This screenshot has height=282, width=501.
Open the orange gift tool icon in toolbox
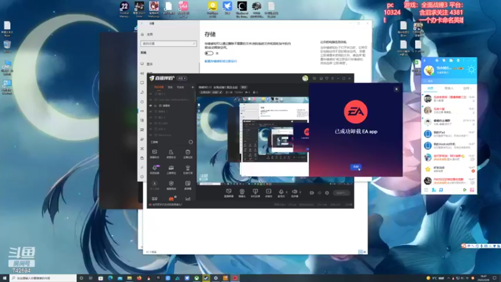click(x=171, y=199)
